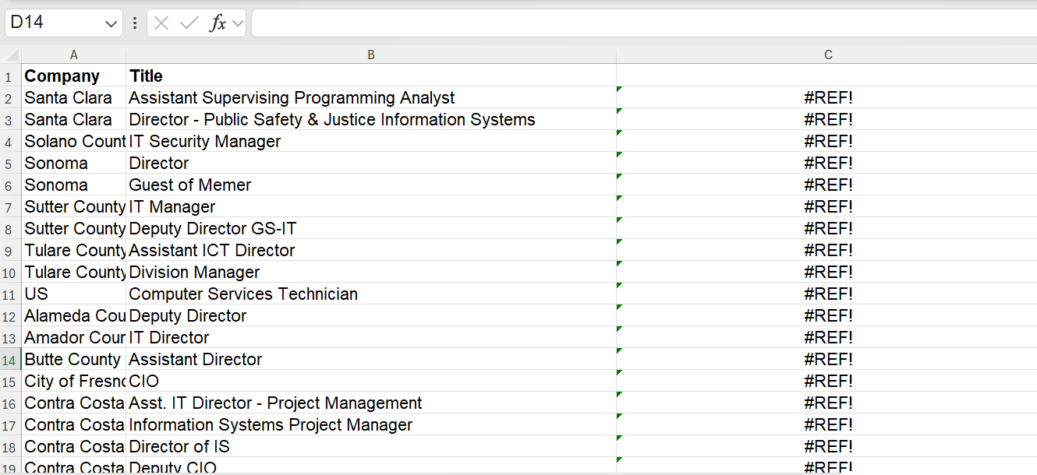Open the Insert Function fx icon

[218, 23]
